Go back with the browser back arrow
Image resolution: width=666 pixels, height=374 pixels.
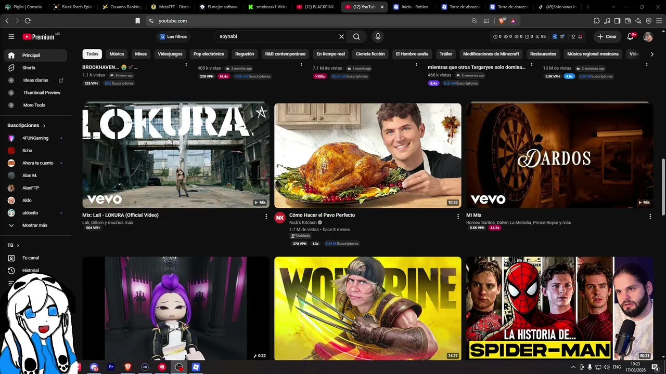pyautogui.click(x=7, y=21)
